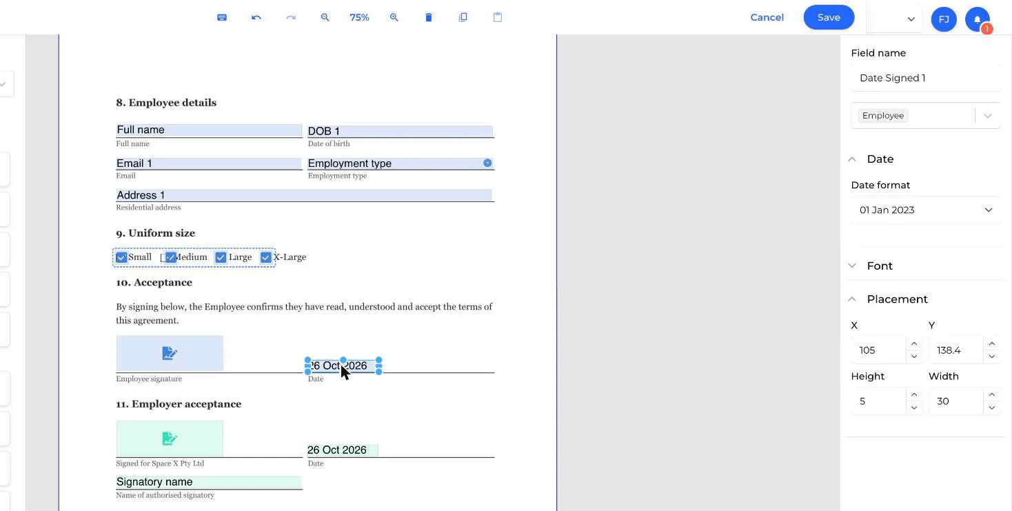
Task: Open the FJ user avatar menu
Action: coord(944,19)
